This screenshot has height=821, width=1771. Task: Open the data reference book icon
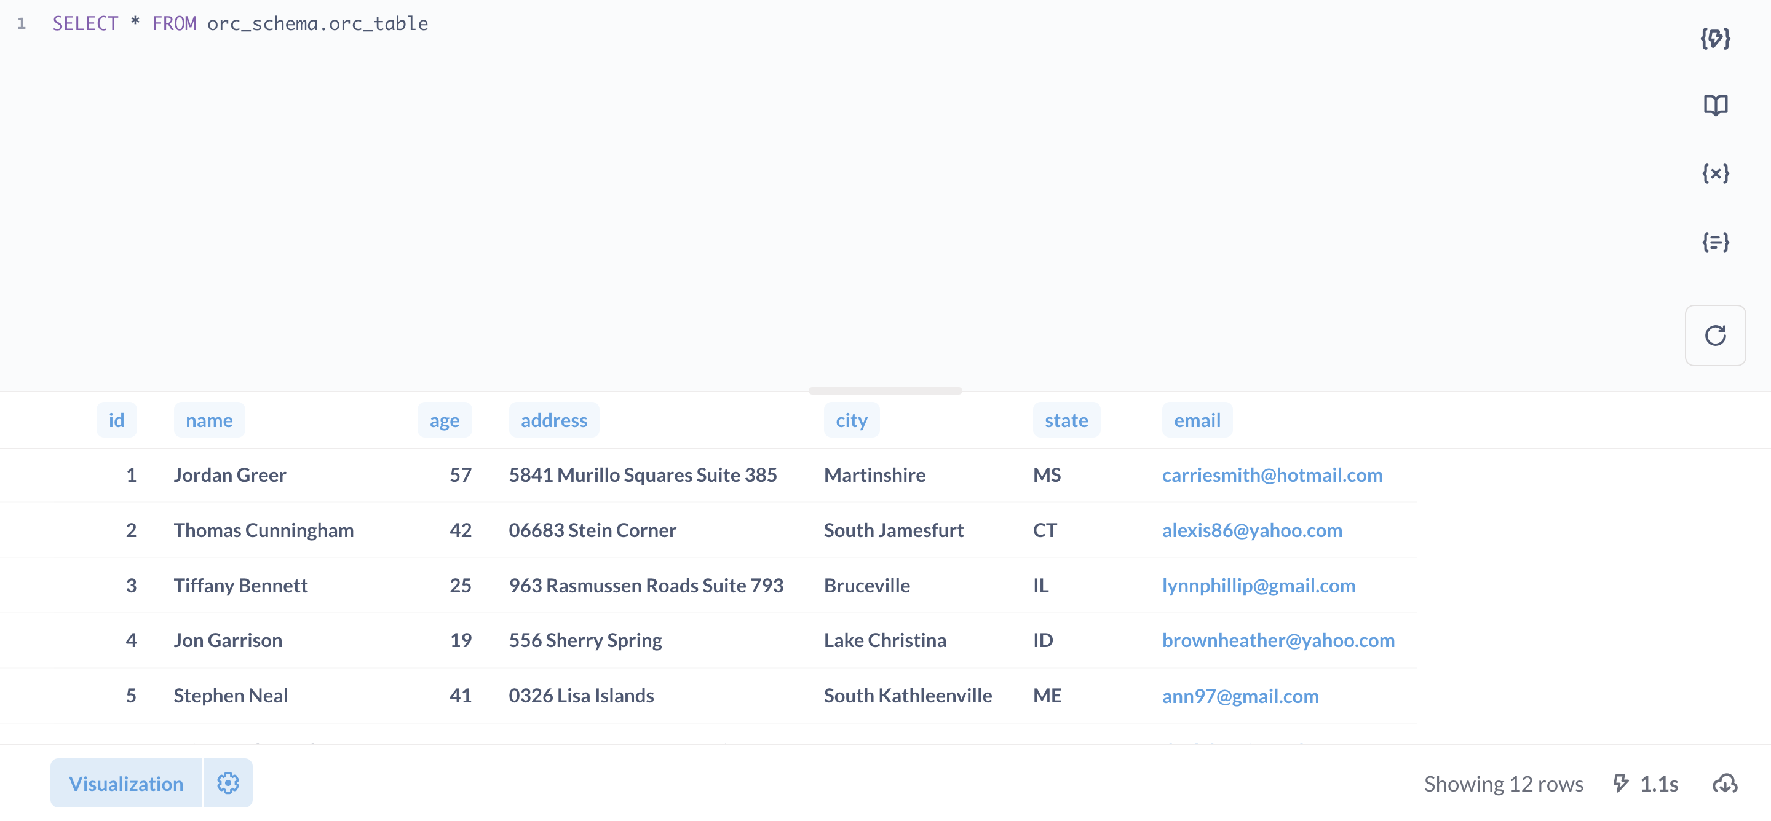click(1714, 105)
